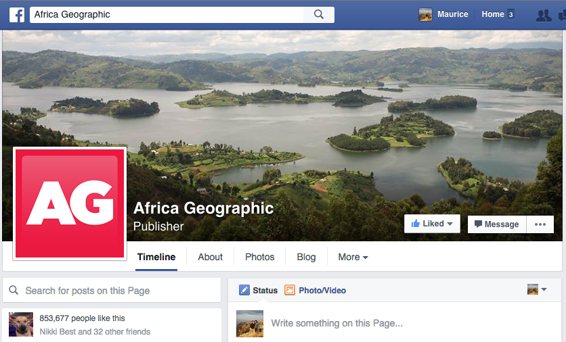Click the search magnifier button
This screenshot has width=566, height=342.
tap(319, 14)
